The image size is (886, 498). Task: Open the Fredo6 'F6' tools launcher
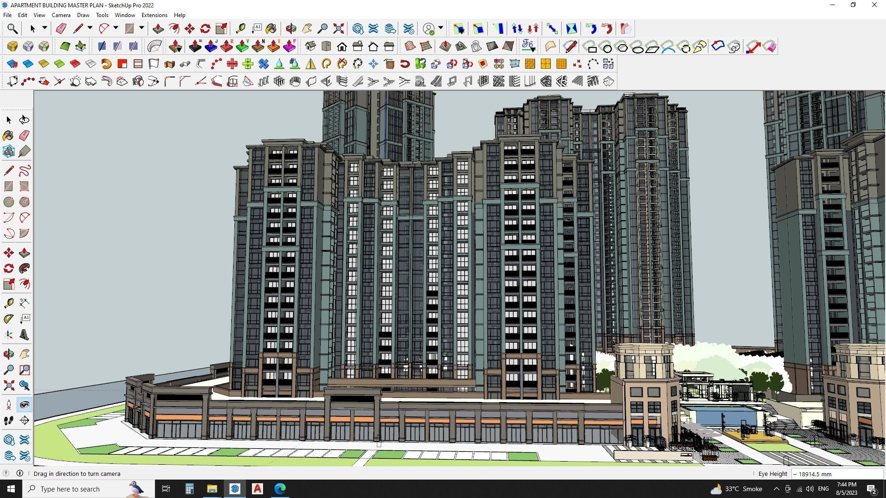[528, 46]
